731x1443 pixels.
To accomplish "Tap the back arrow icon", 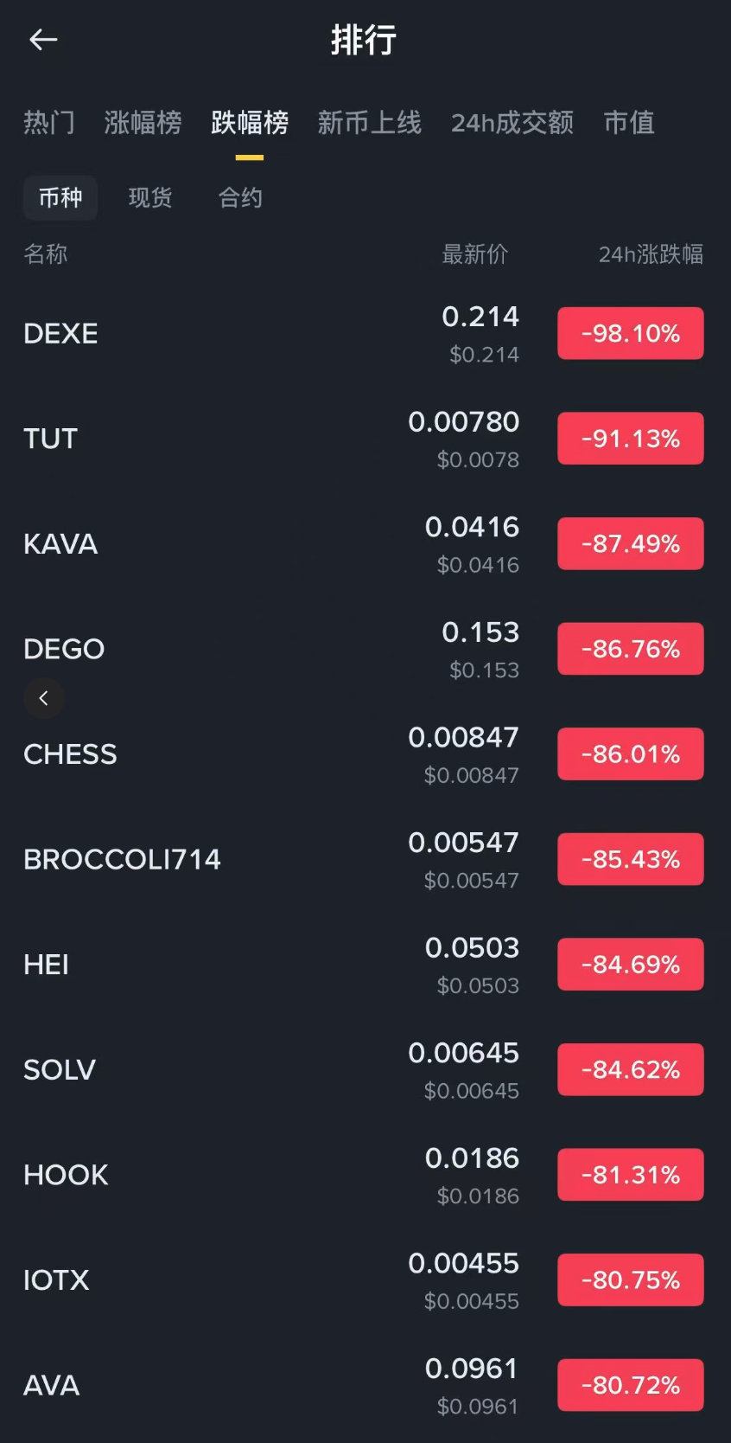I will tap(42, 40).
